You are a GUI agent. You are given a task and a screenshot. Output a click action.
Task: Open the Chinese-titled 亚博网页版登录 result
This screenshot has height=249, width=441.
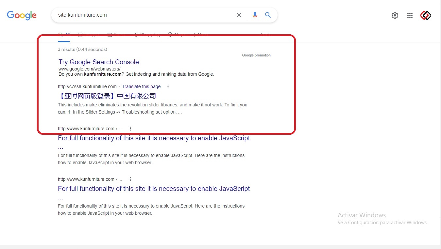[x=107, y=96]
